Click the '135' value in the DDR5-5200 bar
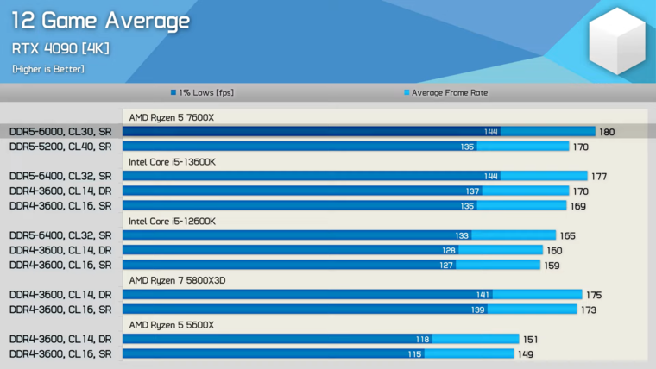656x369 pixels. [x=467, y=147]
